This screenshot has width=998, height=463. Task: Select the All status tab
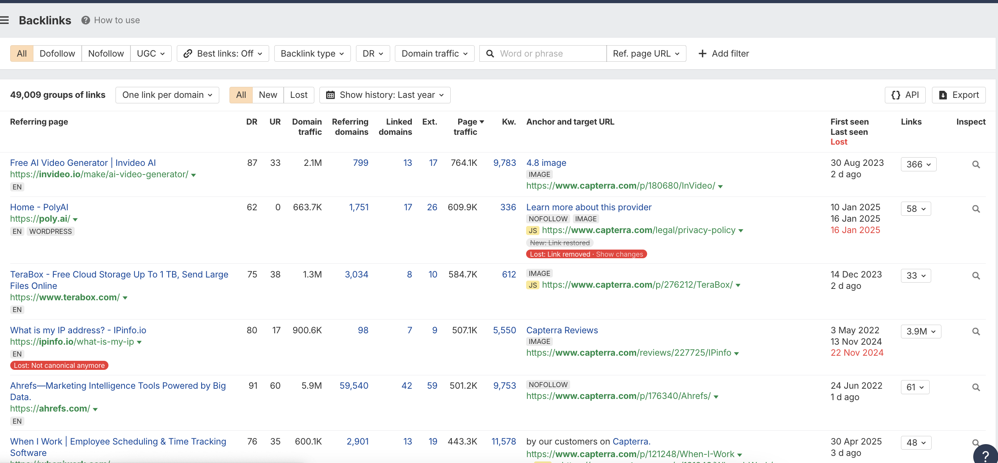pos(241,95)
